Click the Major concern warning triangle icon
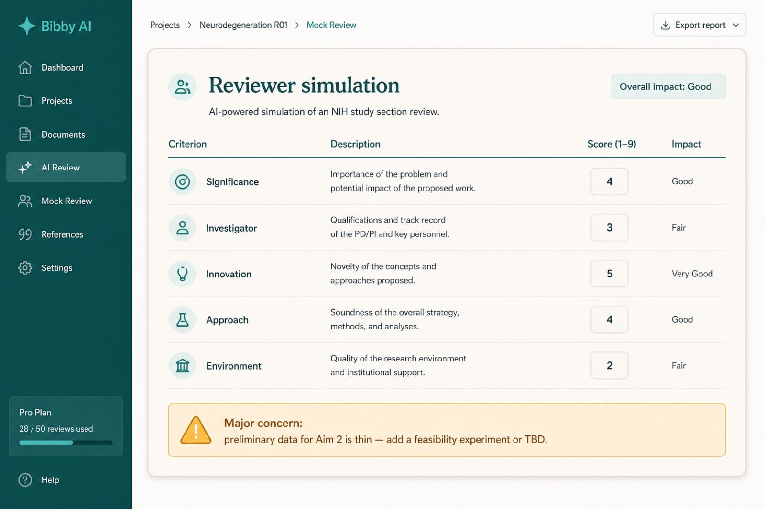The height and width of the screenshot is (509, 765). coord(196,430)
